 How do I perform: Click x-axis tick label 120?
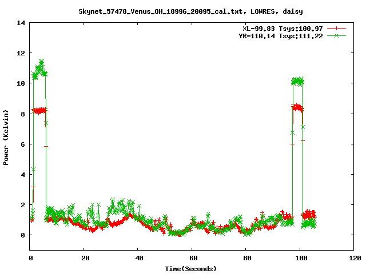355,258
